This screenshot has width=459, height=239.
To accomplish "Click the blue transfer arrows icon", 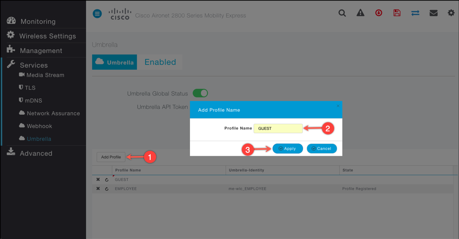I will tap(415, 13).
